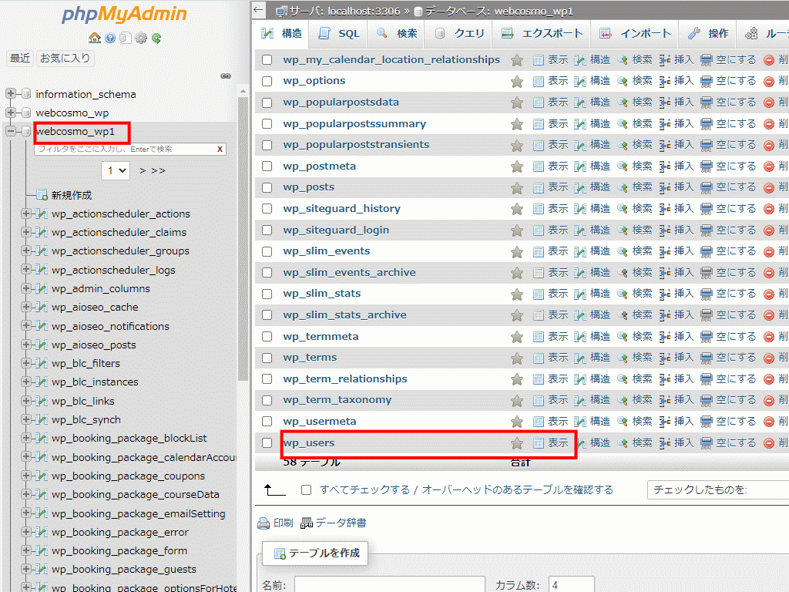Click the green reload navigation icon
Image resolution: width=789 pixels, height=592 pixels.
tap(156, 38)
